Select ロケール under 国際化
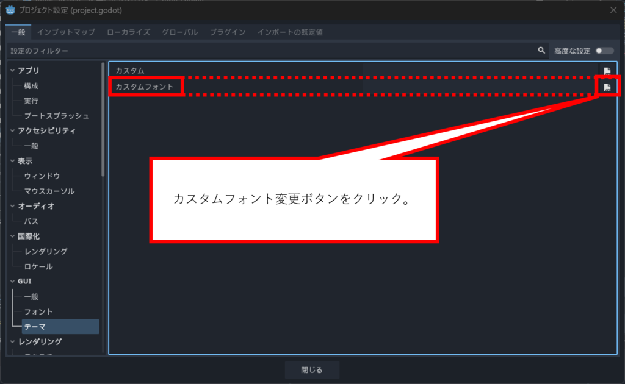 [x=38, y=266]
